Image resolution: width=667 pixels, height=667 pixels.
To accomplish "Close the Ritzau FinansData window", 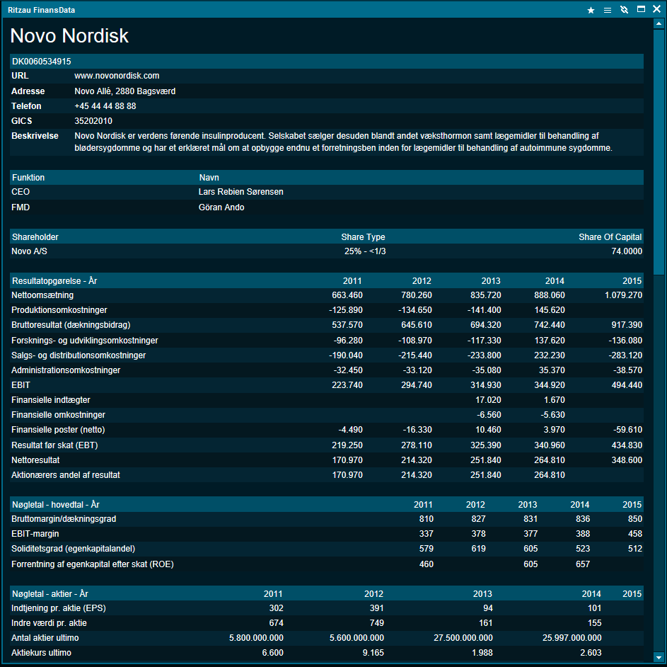I will [x=657, y=9].
